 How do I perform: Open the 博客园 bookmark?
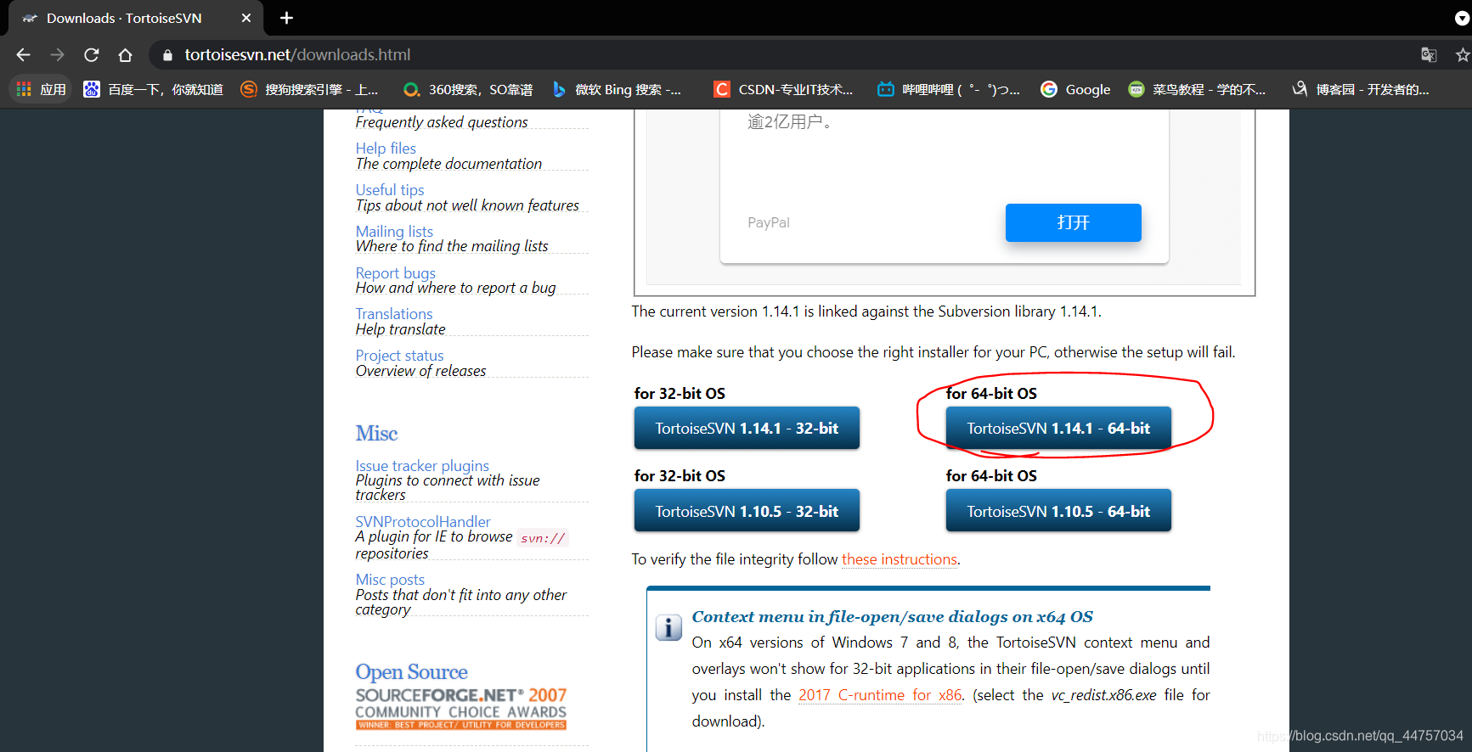[1360, 89]
